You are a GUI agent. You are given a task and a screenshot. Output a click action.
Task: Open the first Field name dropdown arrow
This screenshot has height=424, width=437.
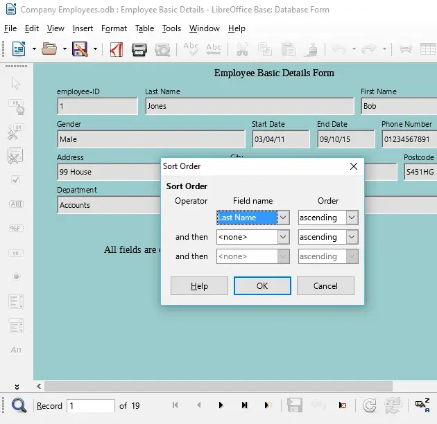pos(283,218)
